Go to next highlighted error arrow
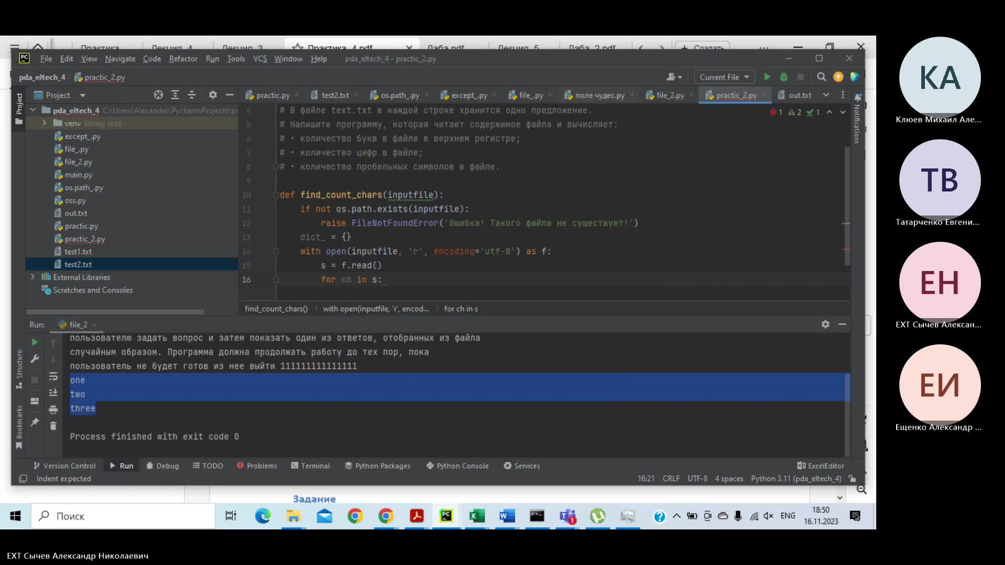The image size is (1005, 565). pos(843,112)
